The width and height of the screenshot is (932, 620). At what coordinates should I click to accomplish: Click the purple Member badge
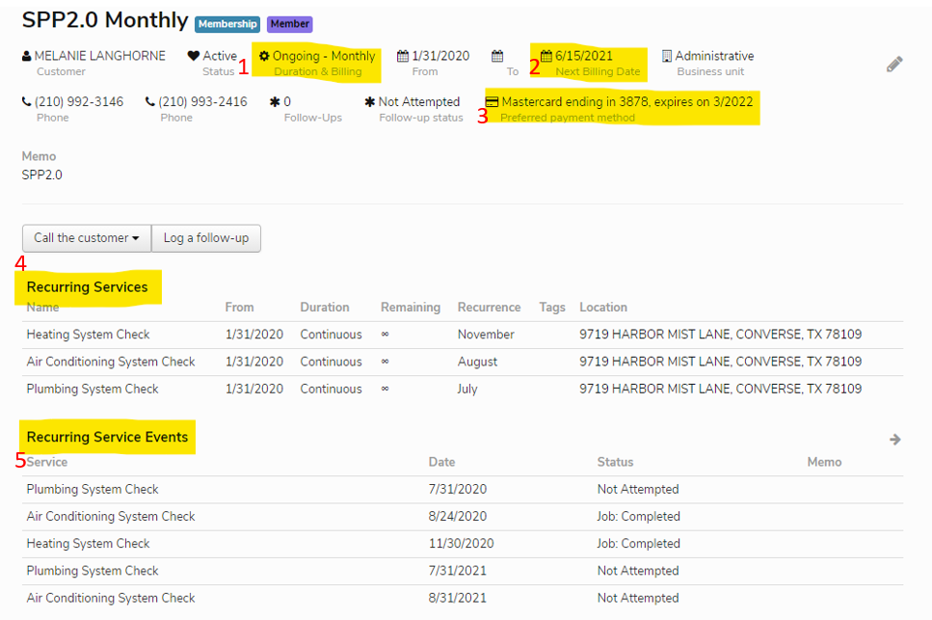click(289, 24)
